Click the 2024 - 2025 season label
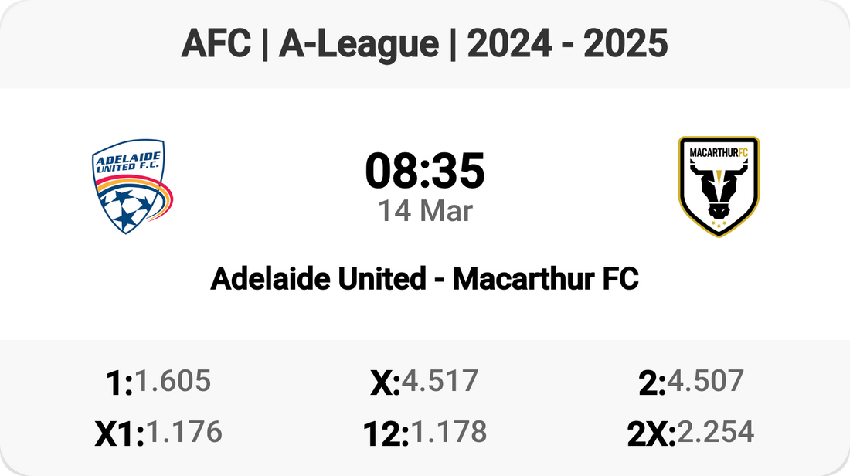850x476 pixels. pyautogui.click(x=568, y=46)
